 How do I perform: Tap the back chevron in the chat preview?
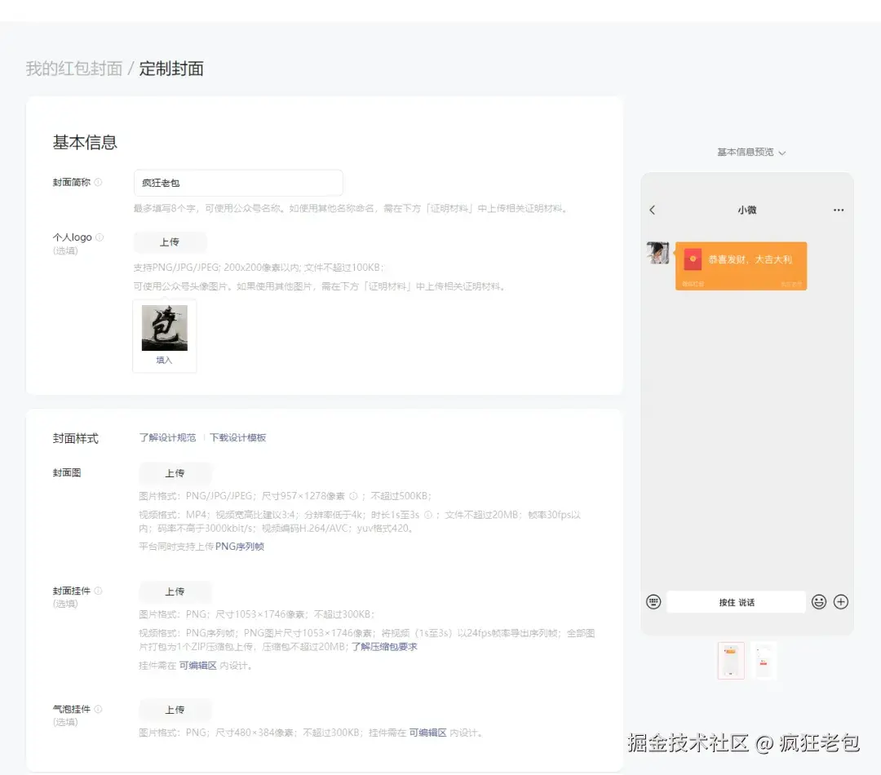pyautogui.click(x=652, y=210)
